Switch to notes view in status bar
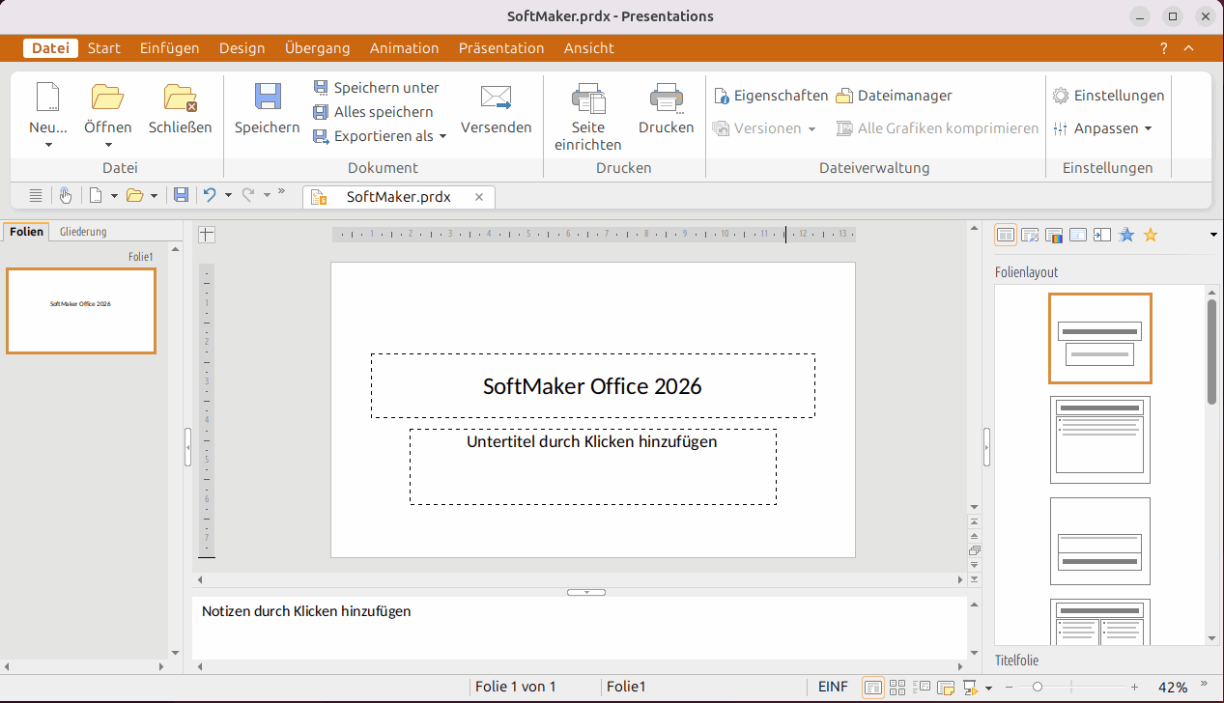 946,688
